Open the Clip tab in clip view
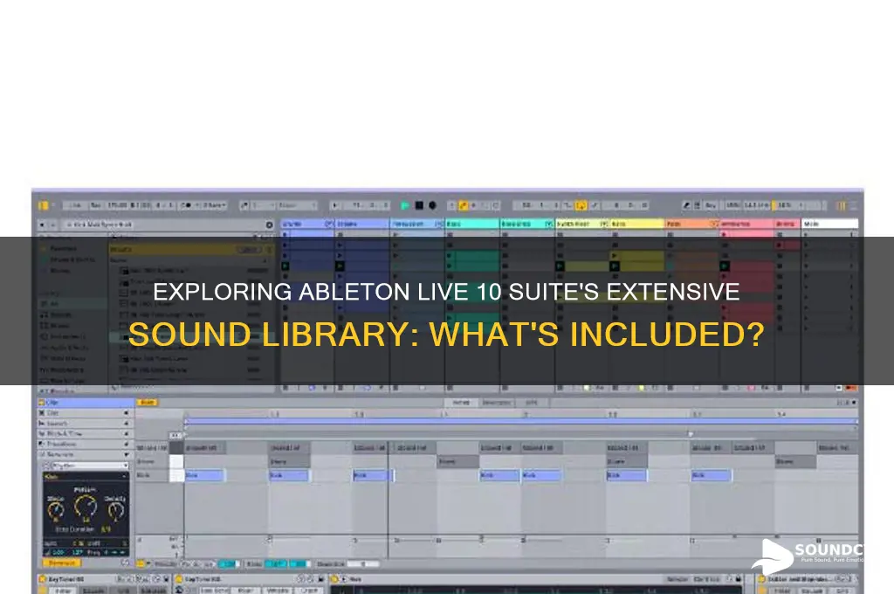Image resolution: width=894 pixels, height=594 pixels. point(86,403)
